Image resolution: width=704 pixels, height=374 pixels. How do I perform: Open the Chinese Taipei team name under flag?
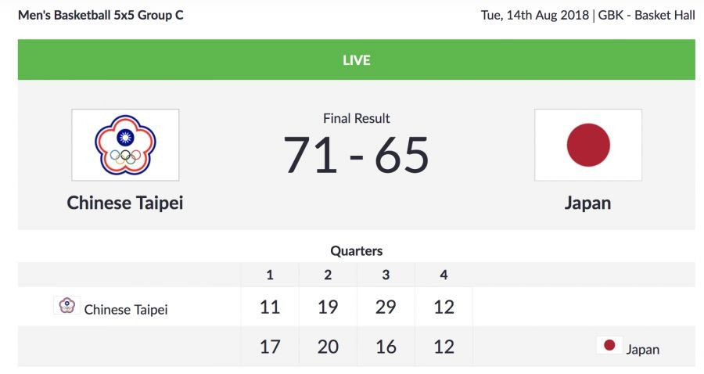click(125, 203)
